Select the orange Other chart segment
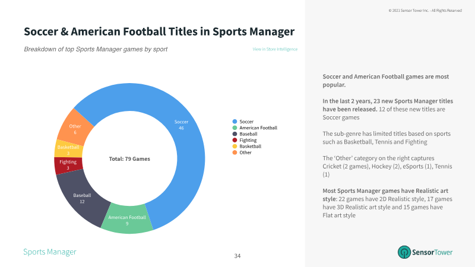 point(75,128)
